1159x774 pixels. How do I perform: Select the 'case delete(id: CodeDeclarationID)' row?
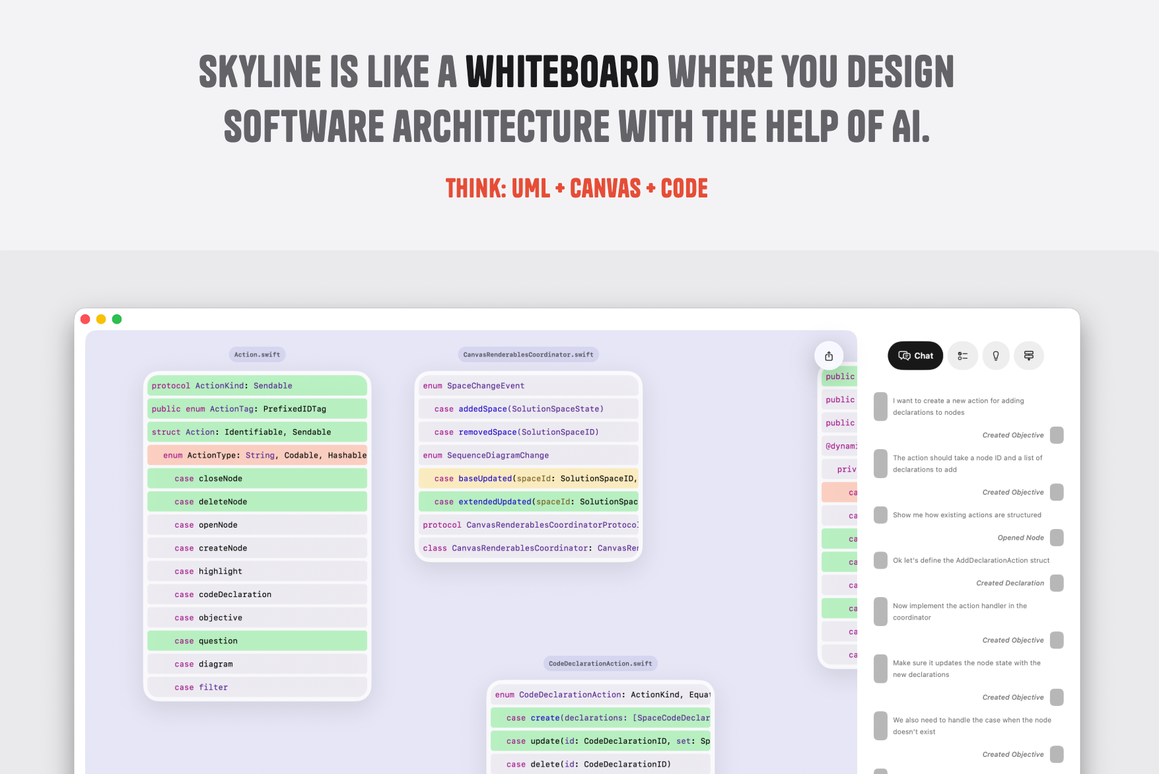(600, 764)
